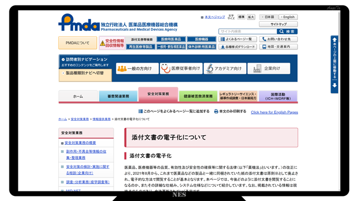
Task: Set text size to 標準
Action: click(241, 17)
